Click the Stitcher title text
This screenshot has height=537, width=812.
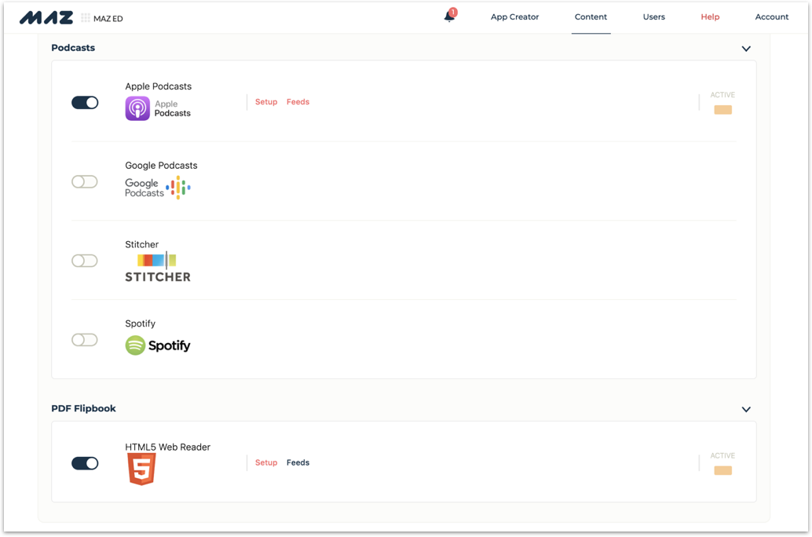coord(142,244)
